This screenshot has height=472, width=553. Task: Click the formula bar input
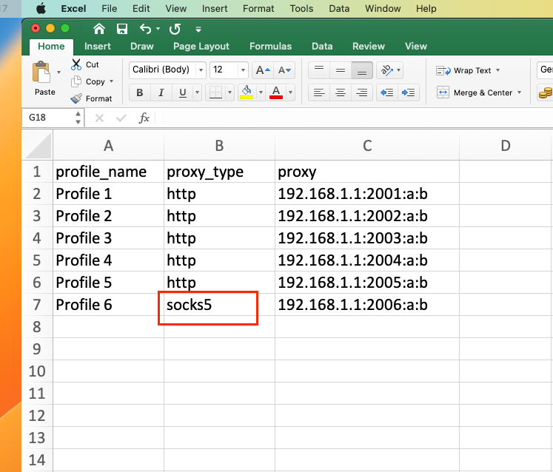pyautogui.click(x=353, y=118)
